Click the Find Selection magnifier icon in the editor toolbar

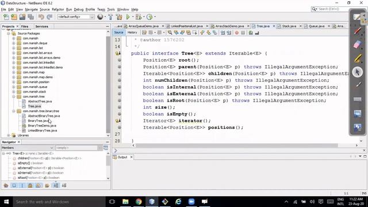point(170,33)
